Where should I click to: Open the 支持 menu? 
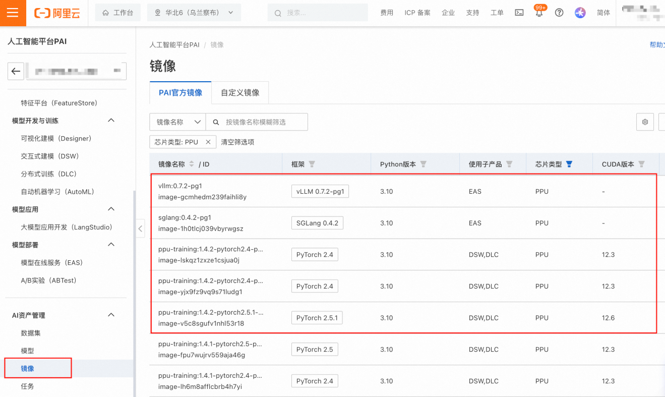[473, 13]
